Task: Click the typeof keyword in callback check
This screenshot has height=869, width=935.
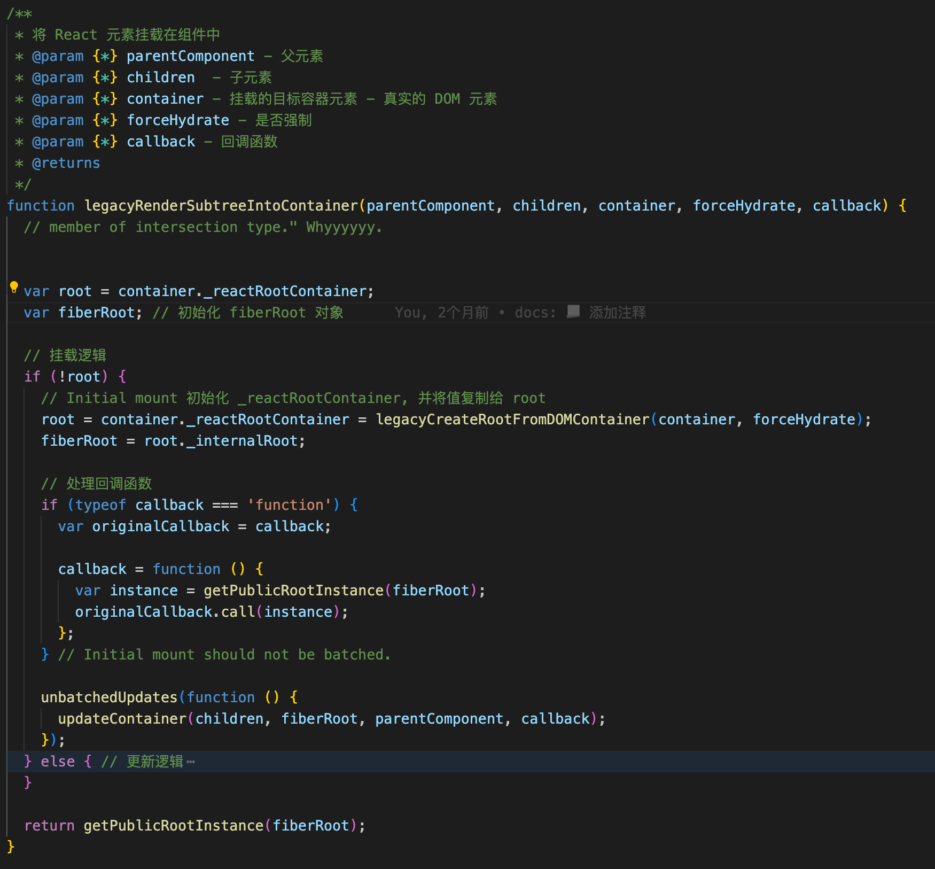Action: point(101,505)
